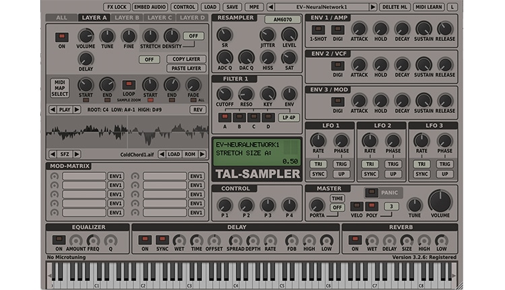Image resolution: width=505 pixels, height=290 pixels.
Task: Adjust the Master VOLUME knob
Action: 440,201
